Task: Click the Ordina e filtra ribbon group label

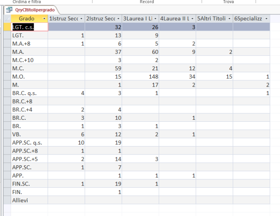Action: tap(27, 2)
